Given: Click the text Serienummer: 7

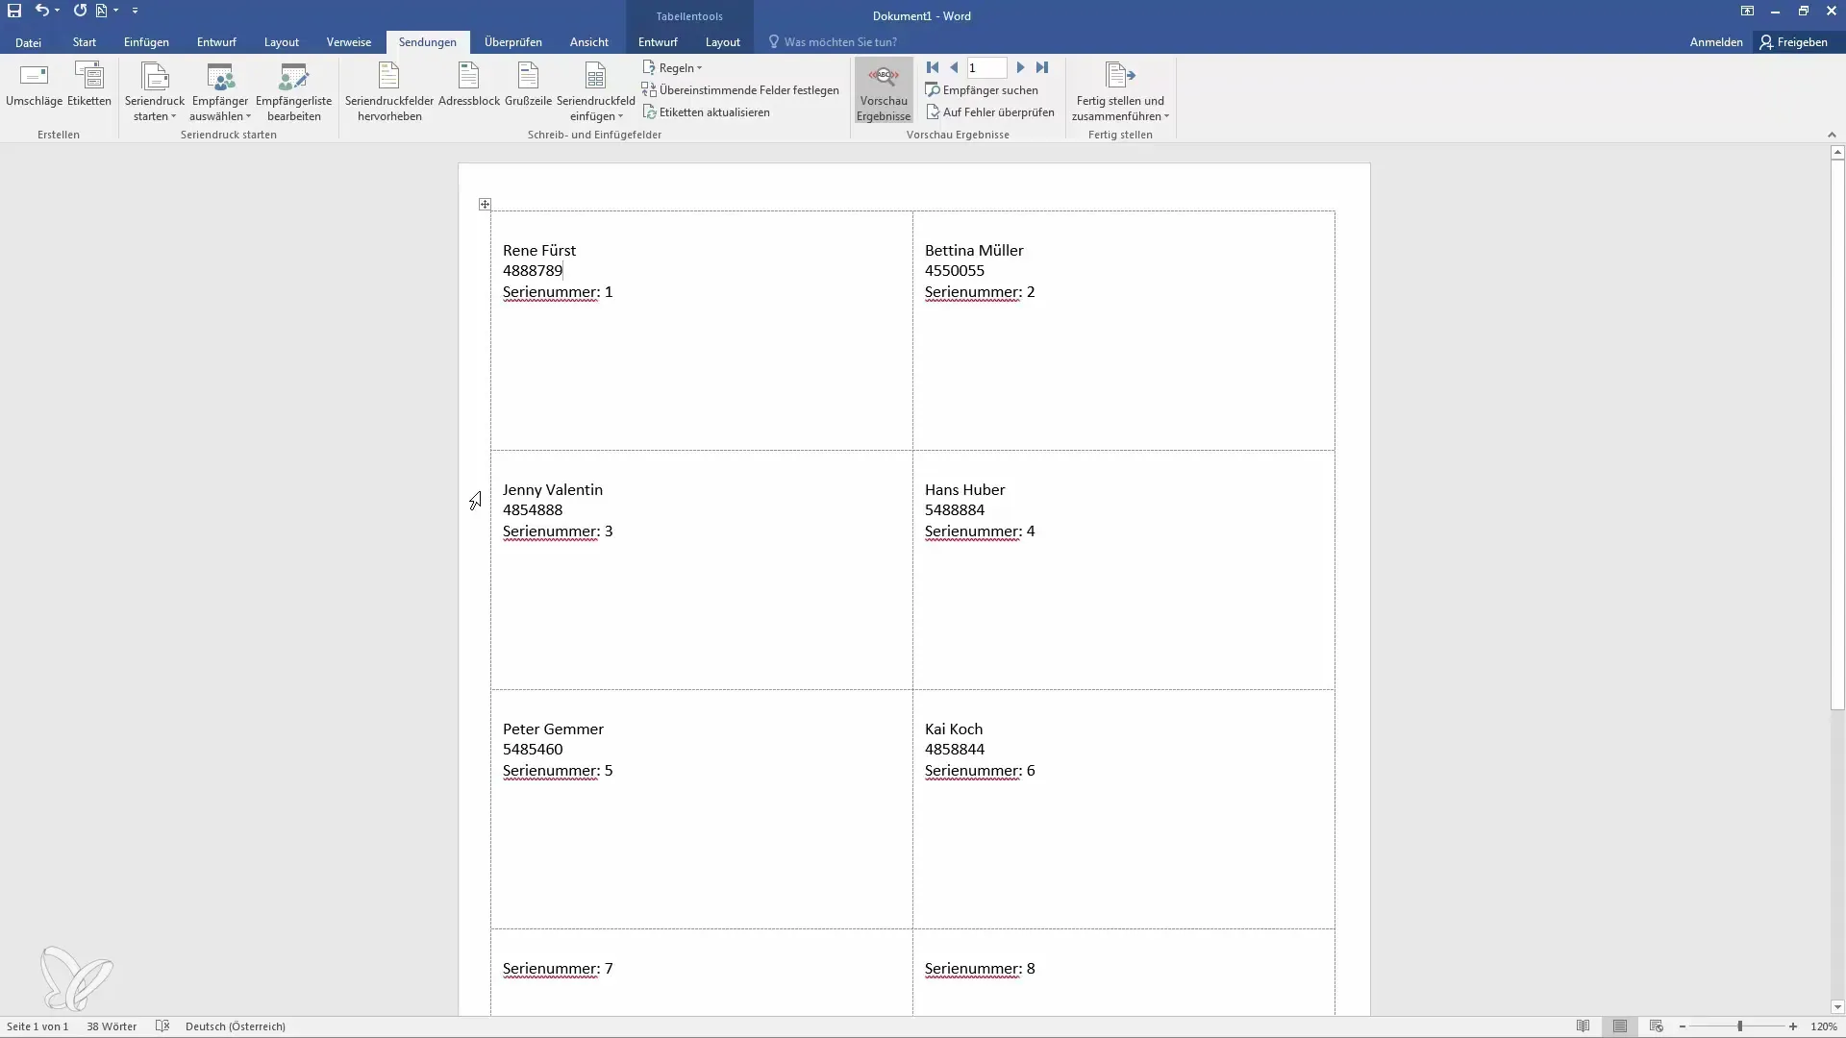Looking at the screenshot, I should click(558, 968).
